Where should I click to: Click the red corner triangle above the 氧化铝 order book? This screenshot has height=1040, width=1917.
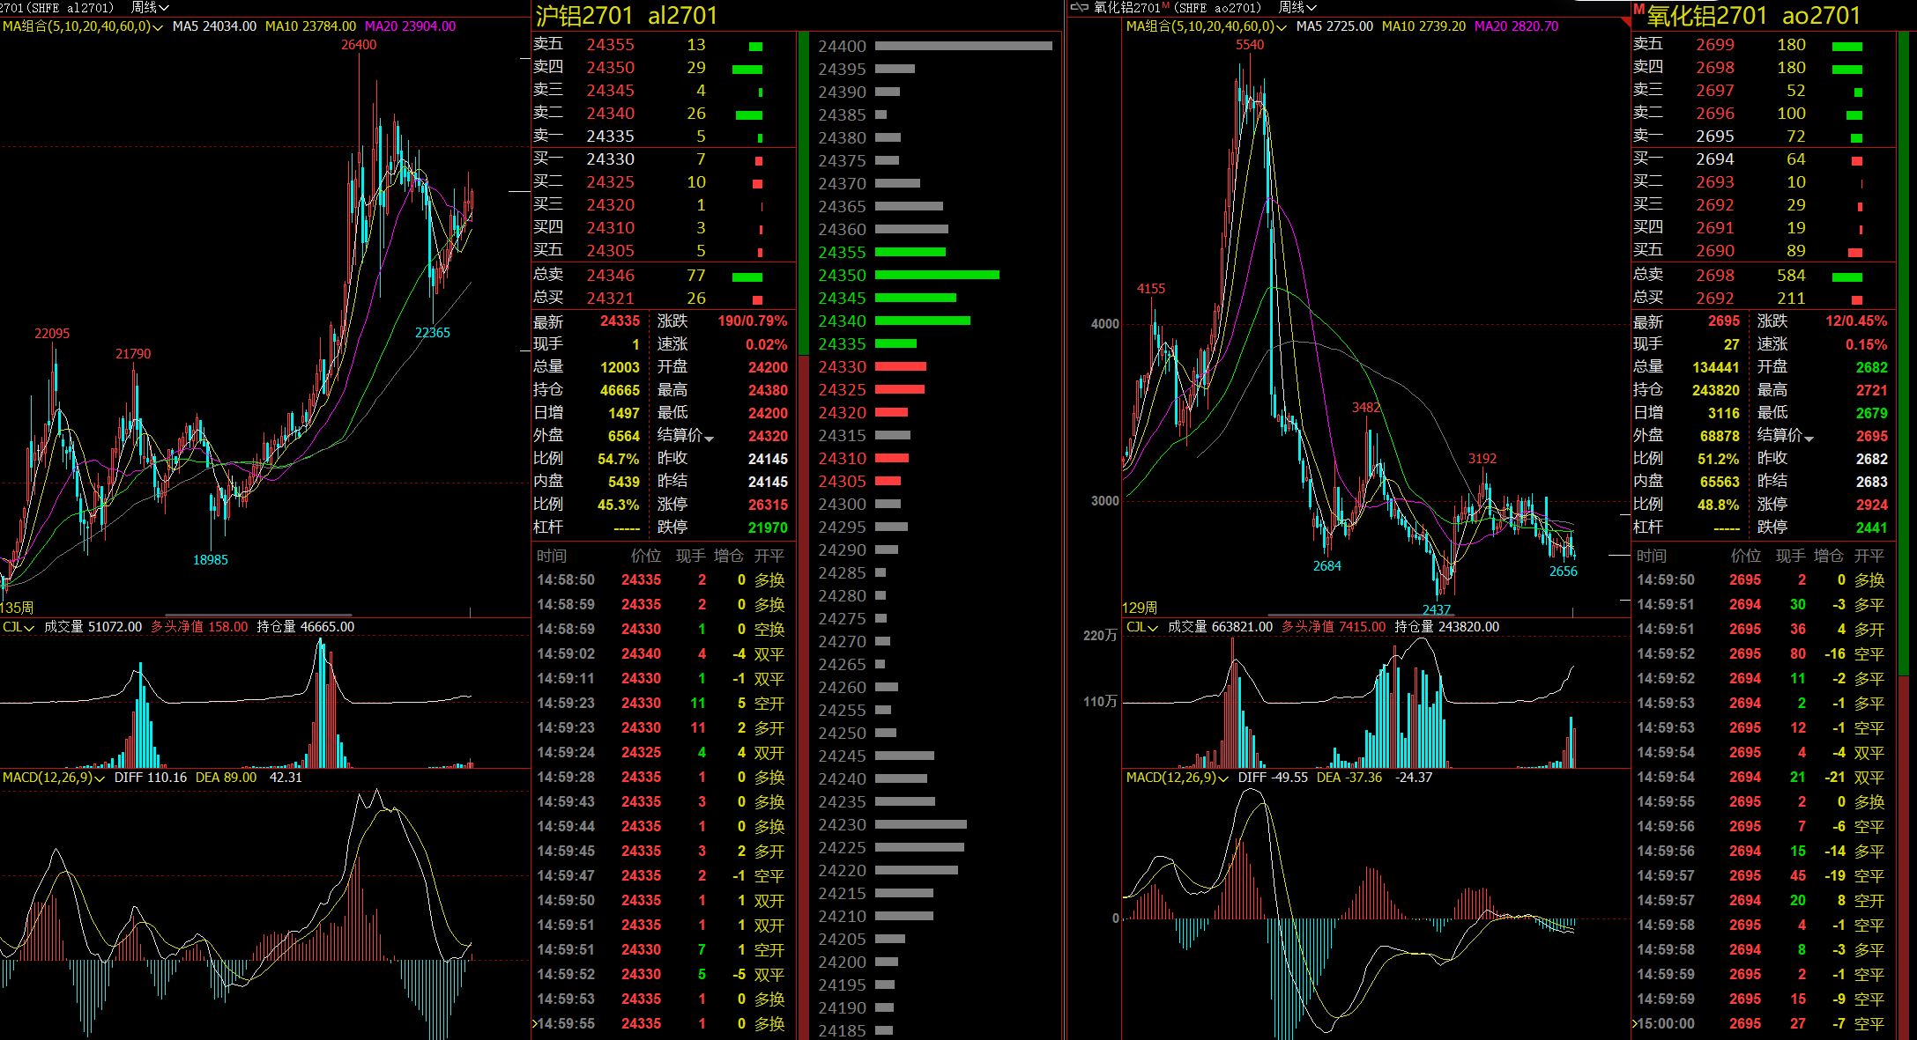tap(1624, 21)
